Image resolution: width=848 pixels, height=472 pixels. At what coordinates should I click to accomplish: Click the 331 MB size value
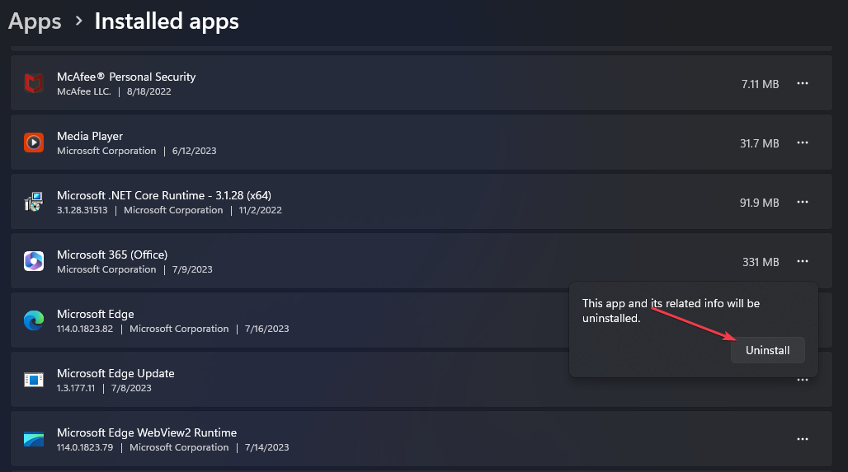pyautogui.click(x=761, y=263)
